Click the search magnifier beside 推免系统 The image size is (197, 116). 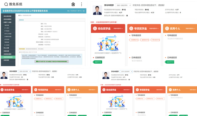coord(6,4)
